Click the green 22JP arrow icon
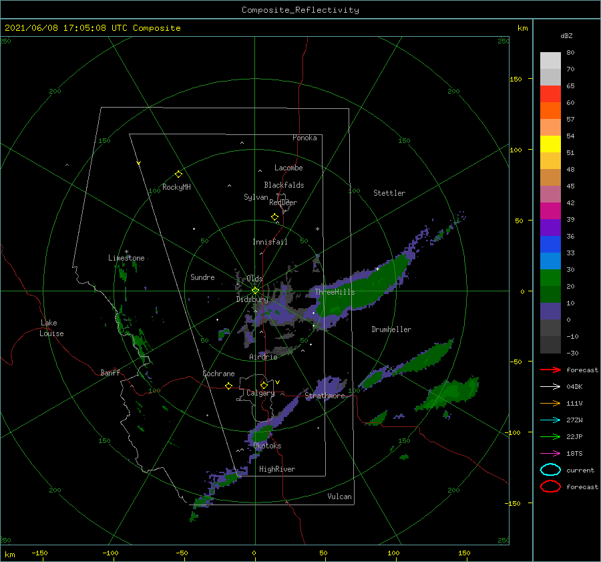 [x=550, y=436]
